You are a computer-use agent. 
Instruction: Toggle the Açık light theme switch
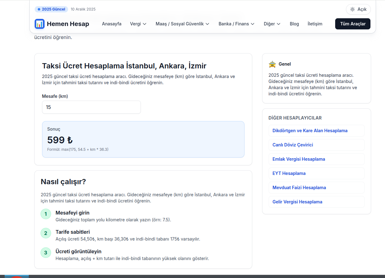click(358, 9)
